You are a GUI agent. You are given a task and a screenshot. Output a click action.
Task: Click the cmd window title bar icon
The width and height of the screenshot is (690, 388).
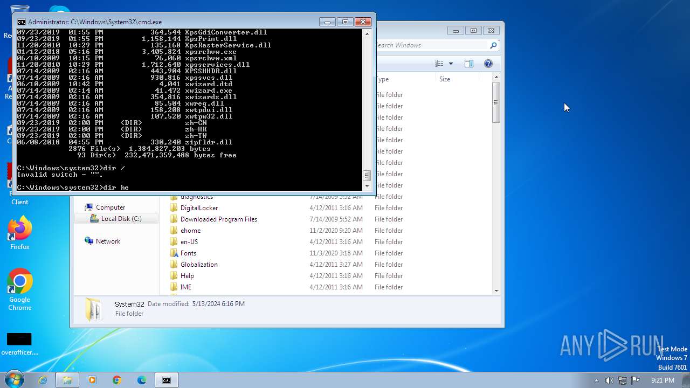(x=21, y=22)
